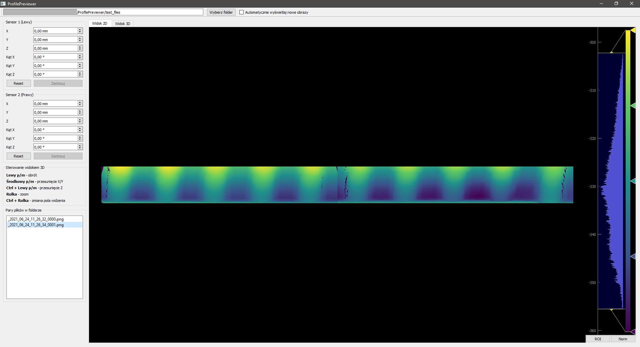The image size is (640, 347).
Task: Select file _2021_06_24_11_26_34_0001.png
Action: pyautogui.click(x=45, y=225)
